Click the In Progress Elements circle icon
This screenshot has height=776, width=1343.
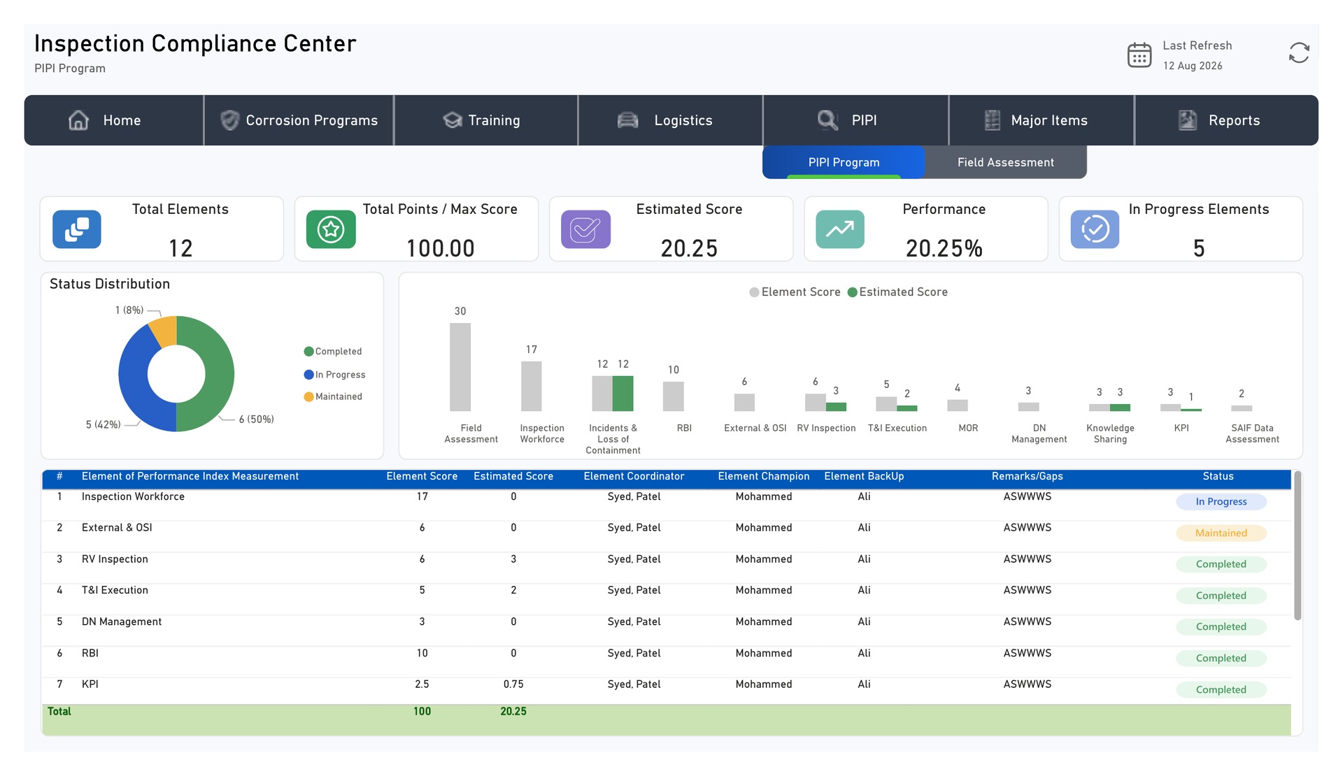[1095, 229]
